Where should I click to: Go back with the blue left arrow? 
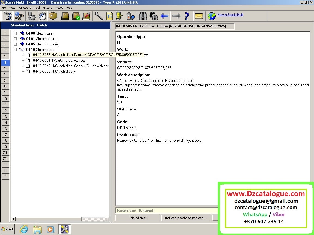click(164, 16)
